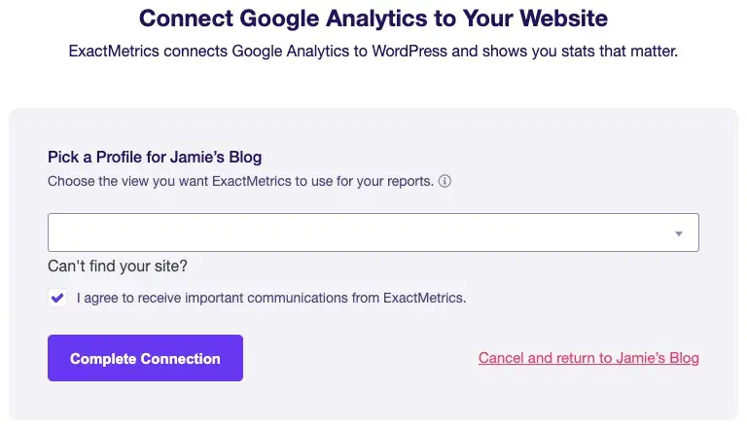747x429 pixels.
Task: Click the purple checkmark next to the agreement text
Action: [x=57, y=298]
